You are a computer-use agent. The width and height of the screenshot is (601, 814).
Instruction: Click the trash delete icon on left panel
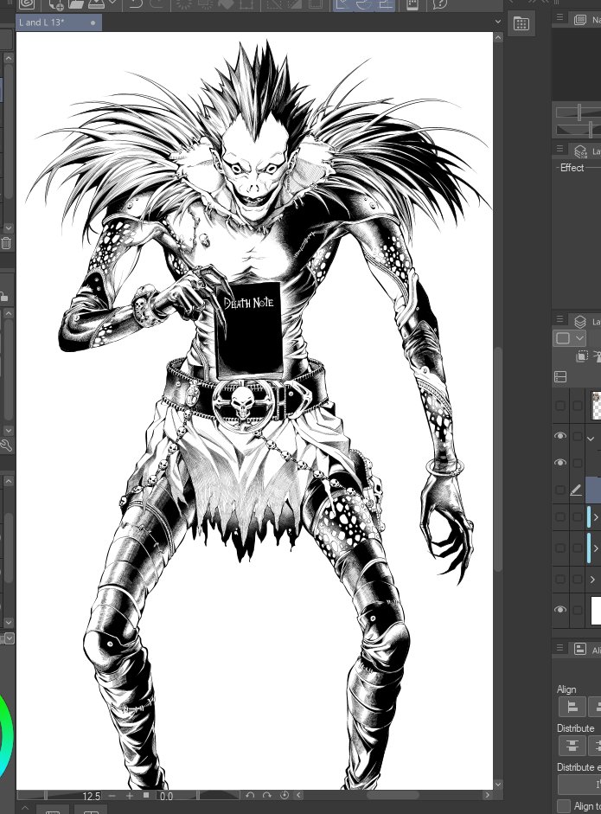tap(6, 243)
